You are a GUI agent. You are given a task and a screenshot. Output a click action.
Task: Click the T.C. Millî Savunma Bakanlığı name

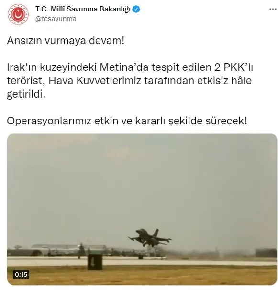[x=83, y=9]
